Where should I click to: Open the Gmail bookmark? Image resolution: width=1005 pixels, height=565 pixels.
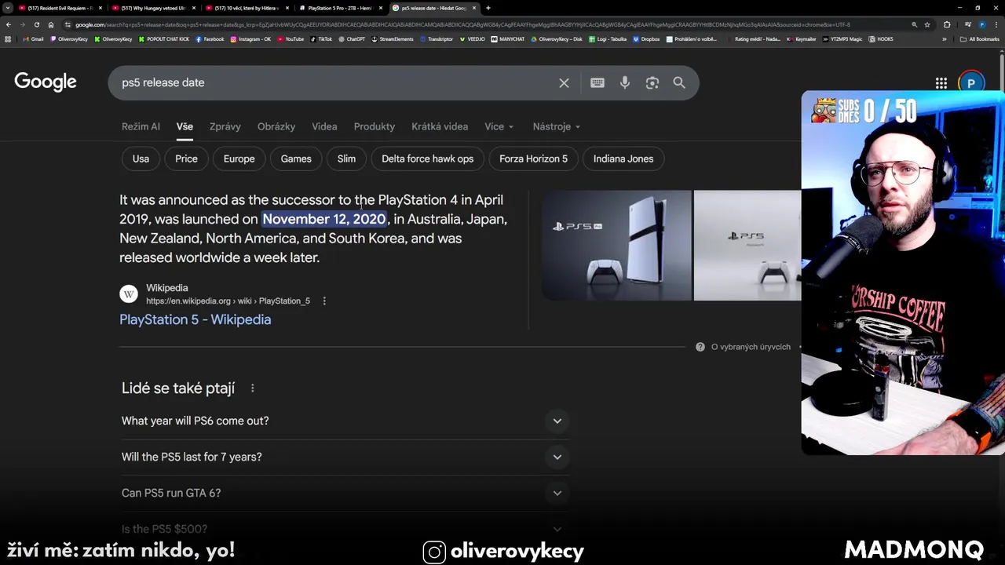[33, 38]
